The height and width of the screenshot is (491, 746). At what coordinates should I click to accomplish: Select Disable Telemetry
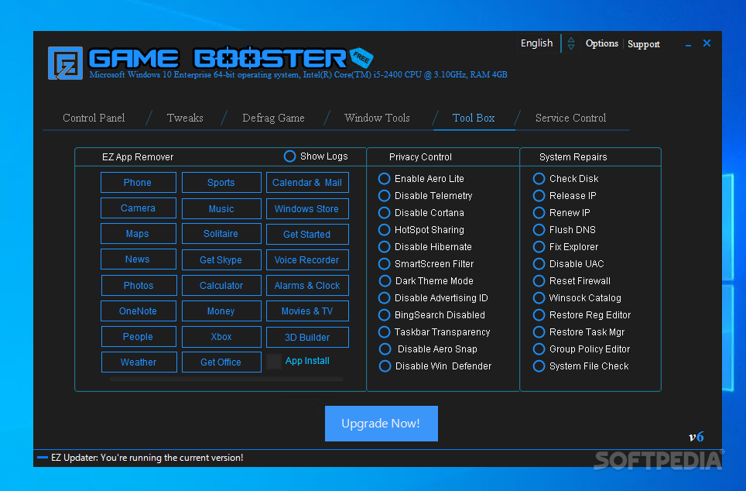[x=384, y=196]
